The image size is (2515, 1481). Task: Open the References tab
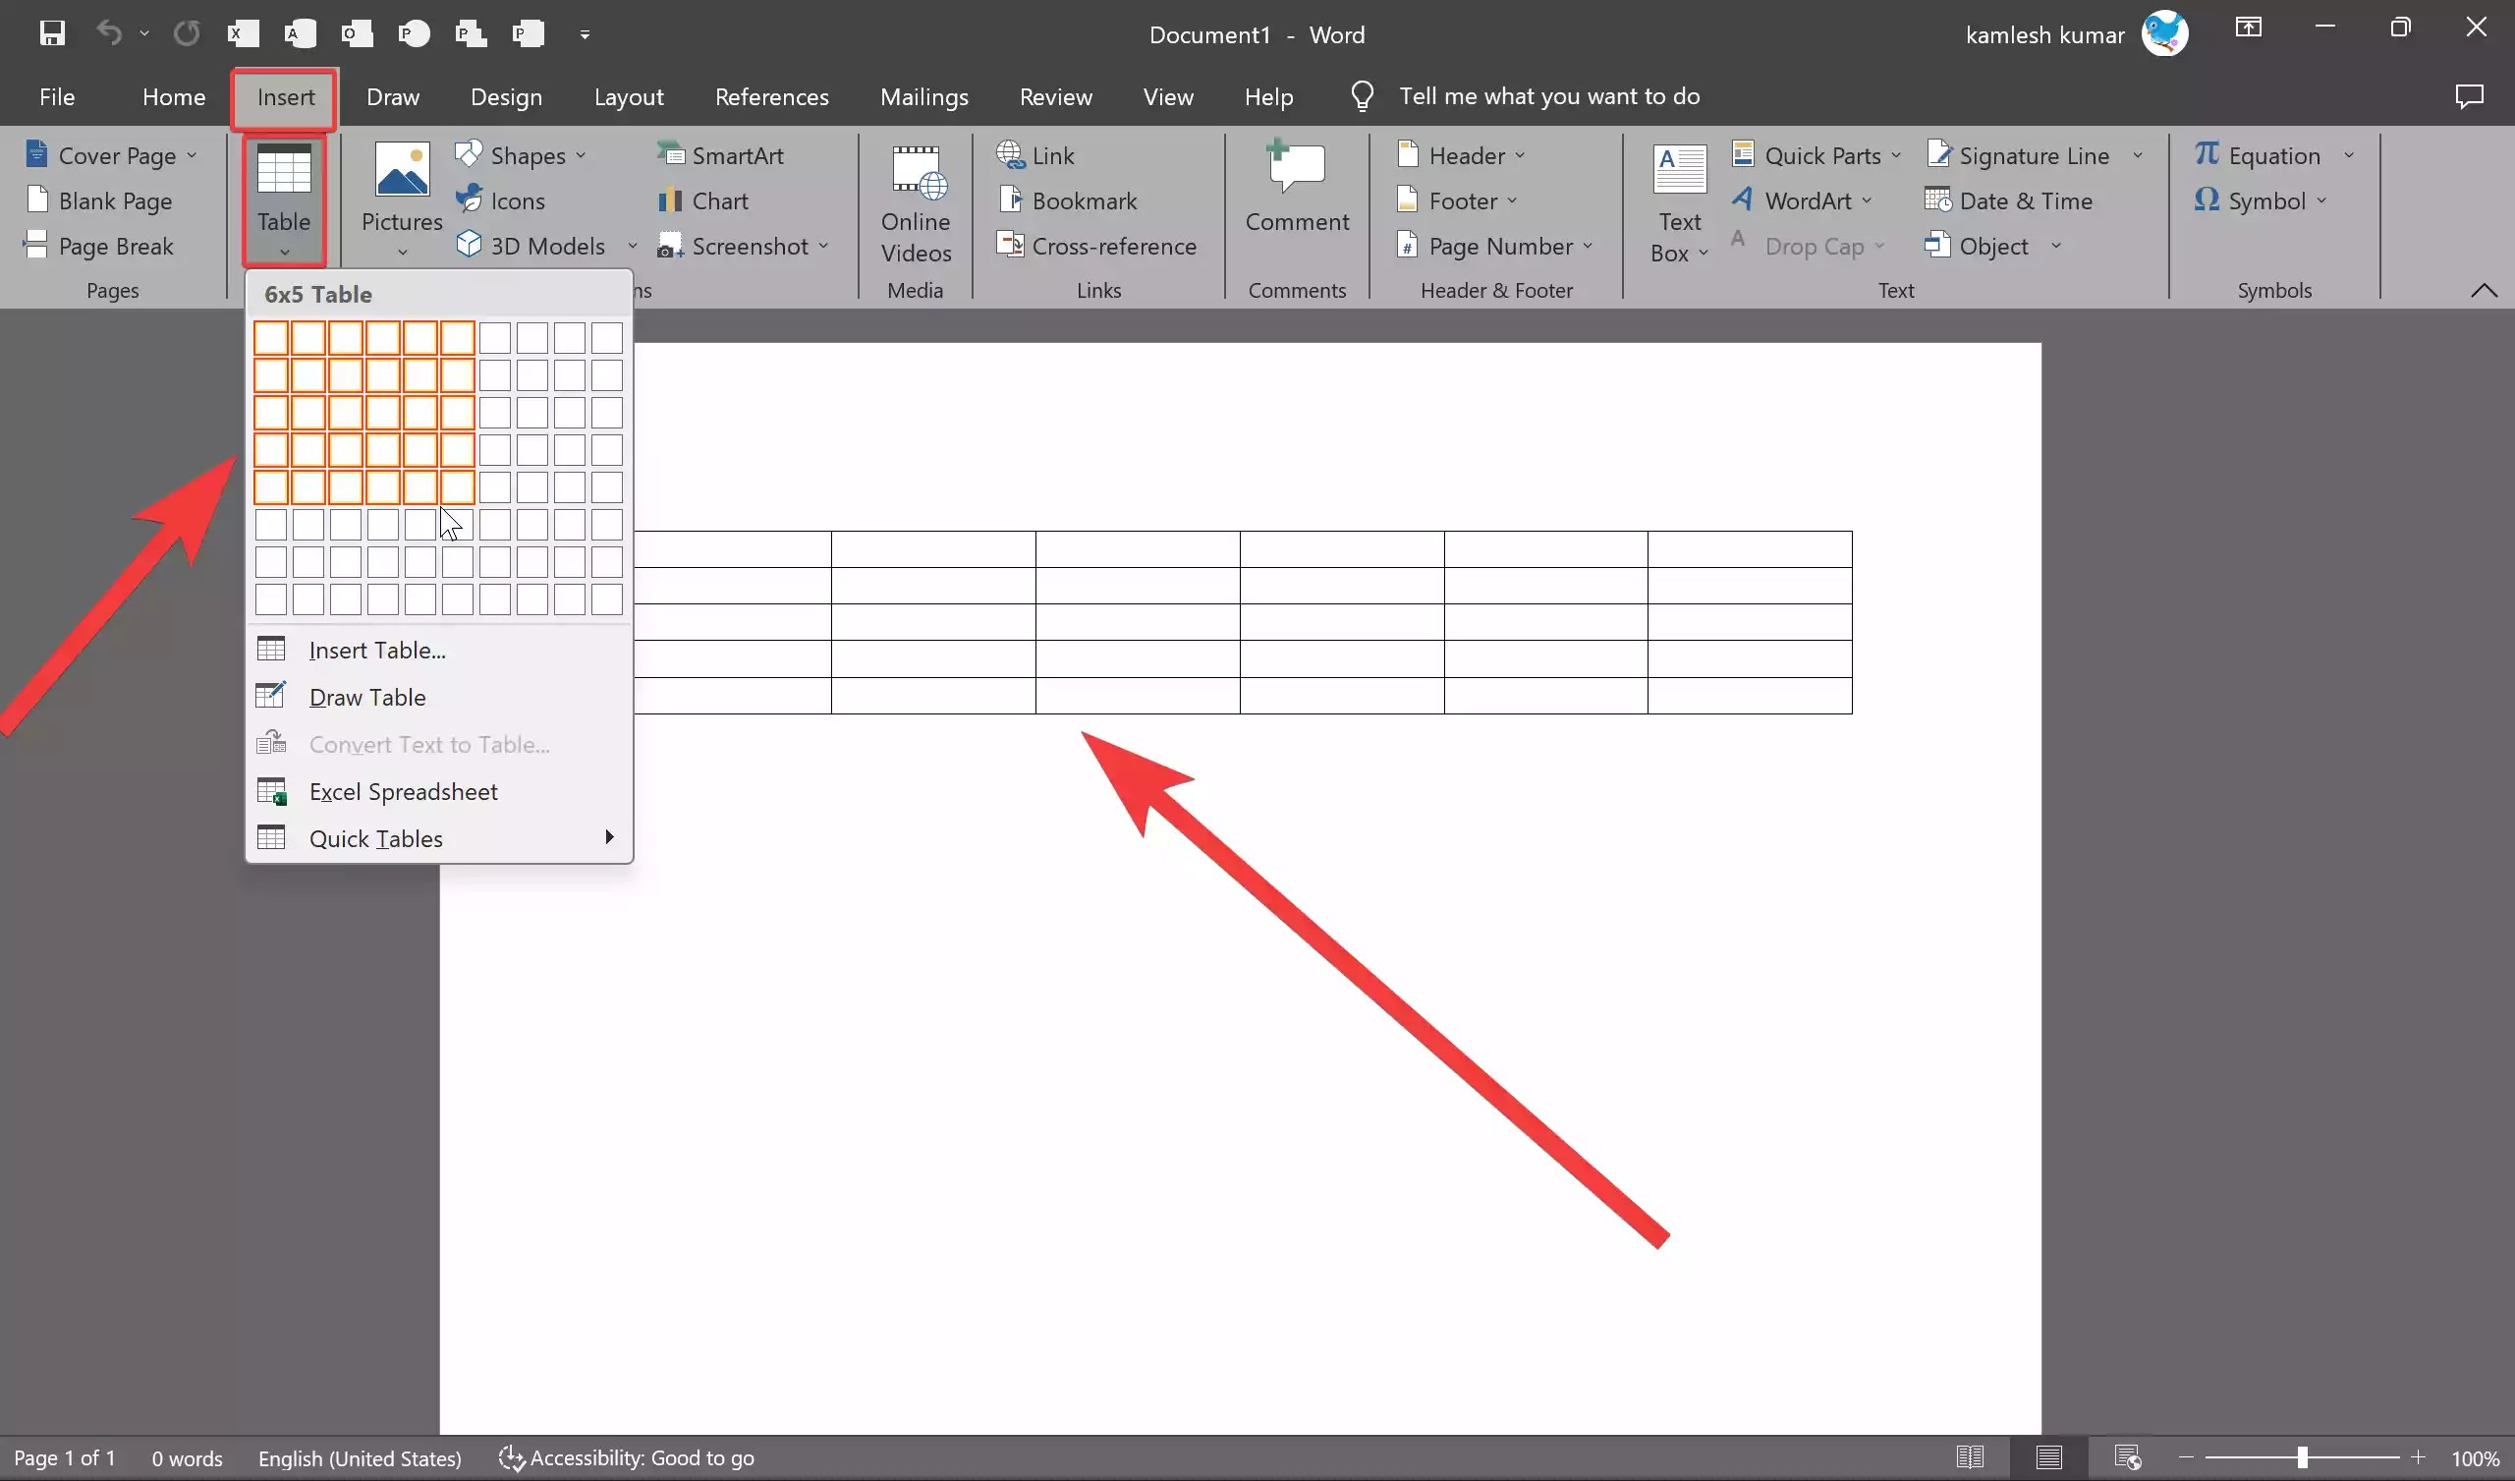tap(771, 96)
